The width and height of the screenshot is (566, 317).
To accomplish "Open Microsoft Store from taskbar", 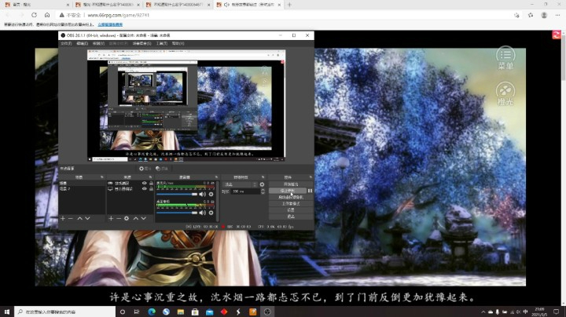I will [195, 312].
